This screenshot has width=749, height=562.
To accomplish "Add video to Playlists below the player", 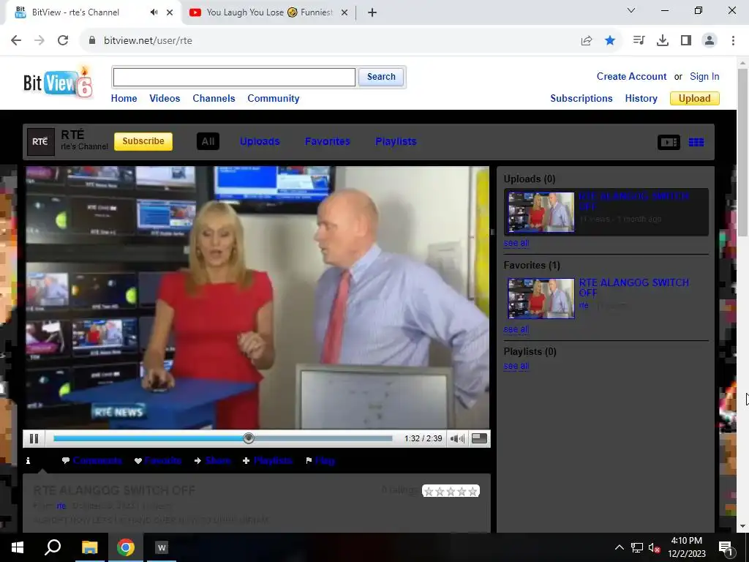I will (273, 461).
